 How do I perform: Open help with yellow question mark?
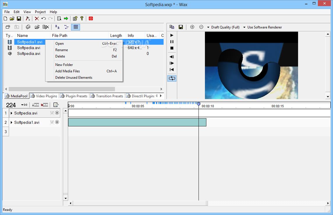click(82, 19)
